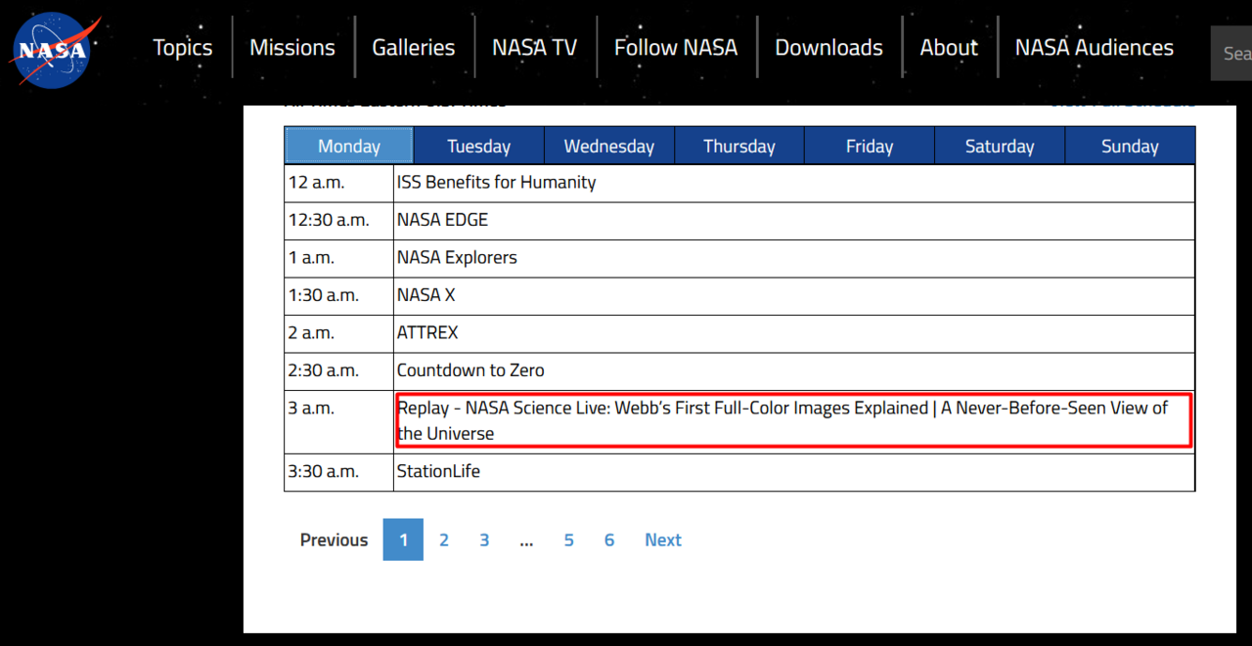This screenshot has height=646, width=1252.
Task: Open the Topics menu
Action: (182, 47)
